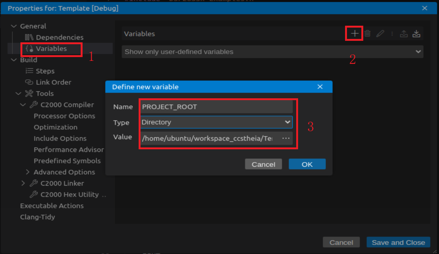The height and width of the screenshot is (254, 439).
Task: Select Dependencies in the tree
Action: [x=59, y=37]
